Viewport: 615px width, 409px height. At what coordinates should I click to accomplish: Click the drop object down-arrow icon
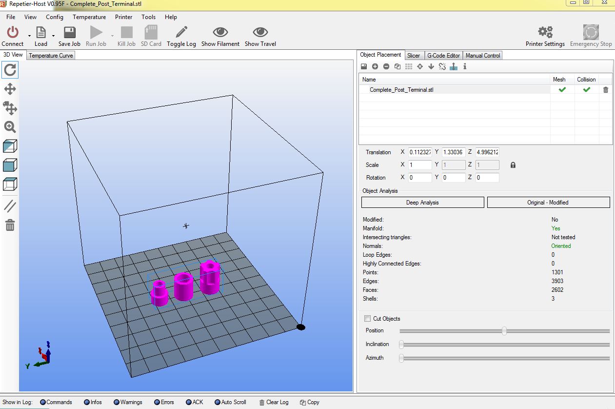pyautogui.click(x=431, y=66)
